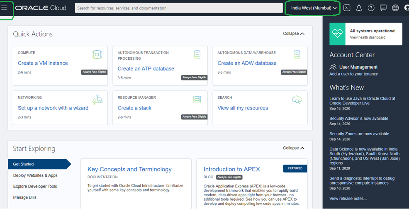Select the Manage Bills tab

tap(25, 197)
